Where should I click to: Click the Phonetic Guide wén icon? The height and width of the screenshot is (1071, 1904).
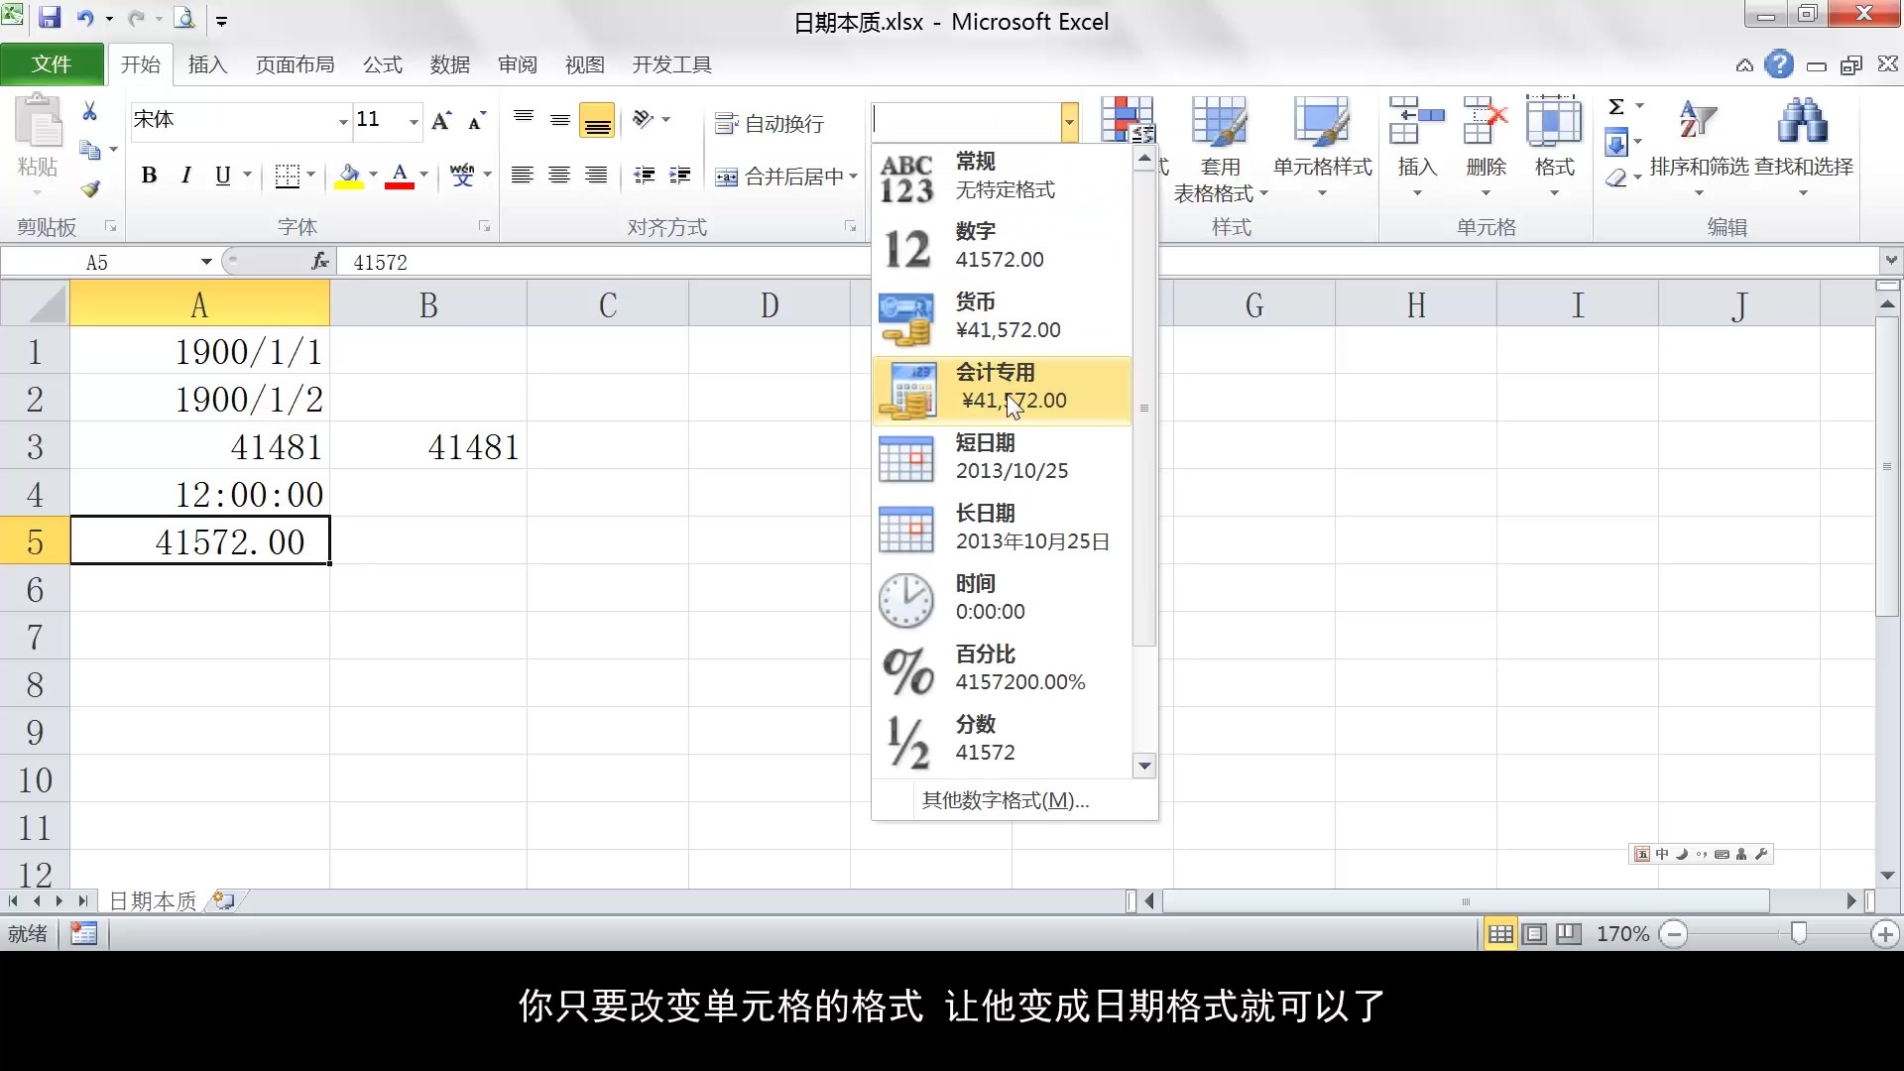462,176
